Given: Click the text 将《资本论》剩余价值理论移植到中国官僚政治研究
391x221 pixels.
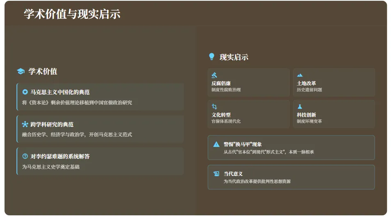Looking at the screenshot, I should [x=77, y=103].
